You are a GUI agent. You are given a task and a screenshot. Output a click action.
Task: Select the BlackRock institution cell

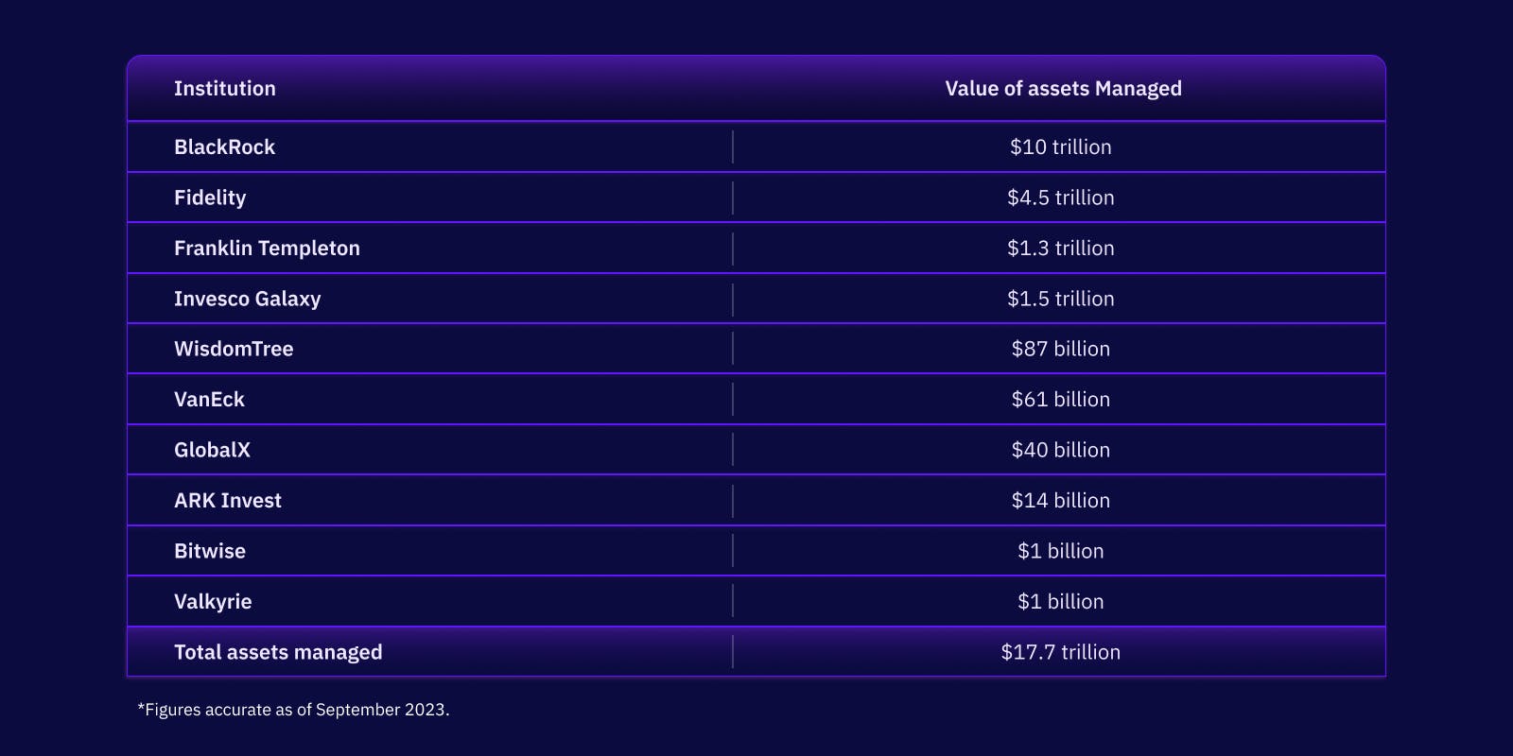224,147
